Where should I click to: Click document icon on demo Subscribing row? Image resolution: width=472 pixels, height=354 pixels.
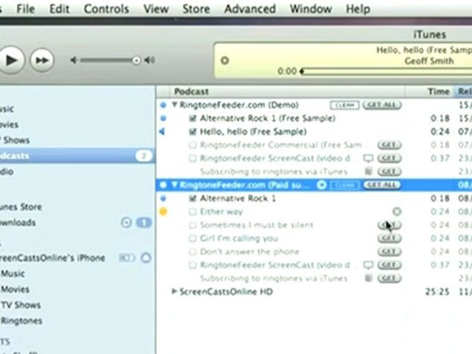(x=368, y=172)
